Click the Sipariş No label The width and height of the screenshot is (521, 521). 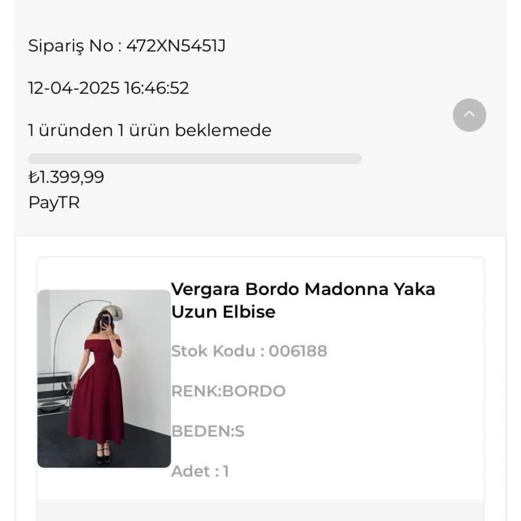[x=71, y=46]
